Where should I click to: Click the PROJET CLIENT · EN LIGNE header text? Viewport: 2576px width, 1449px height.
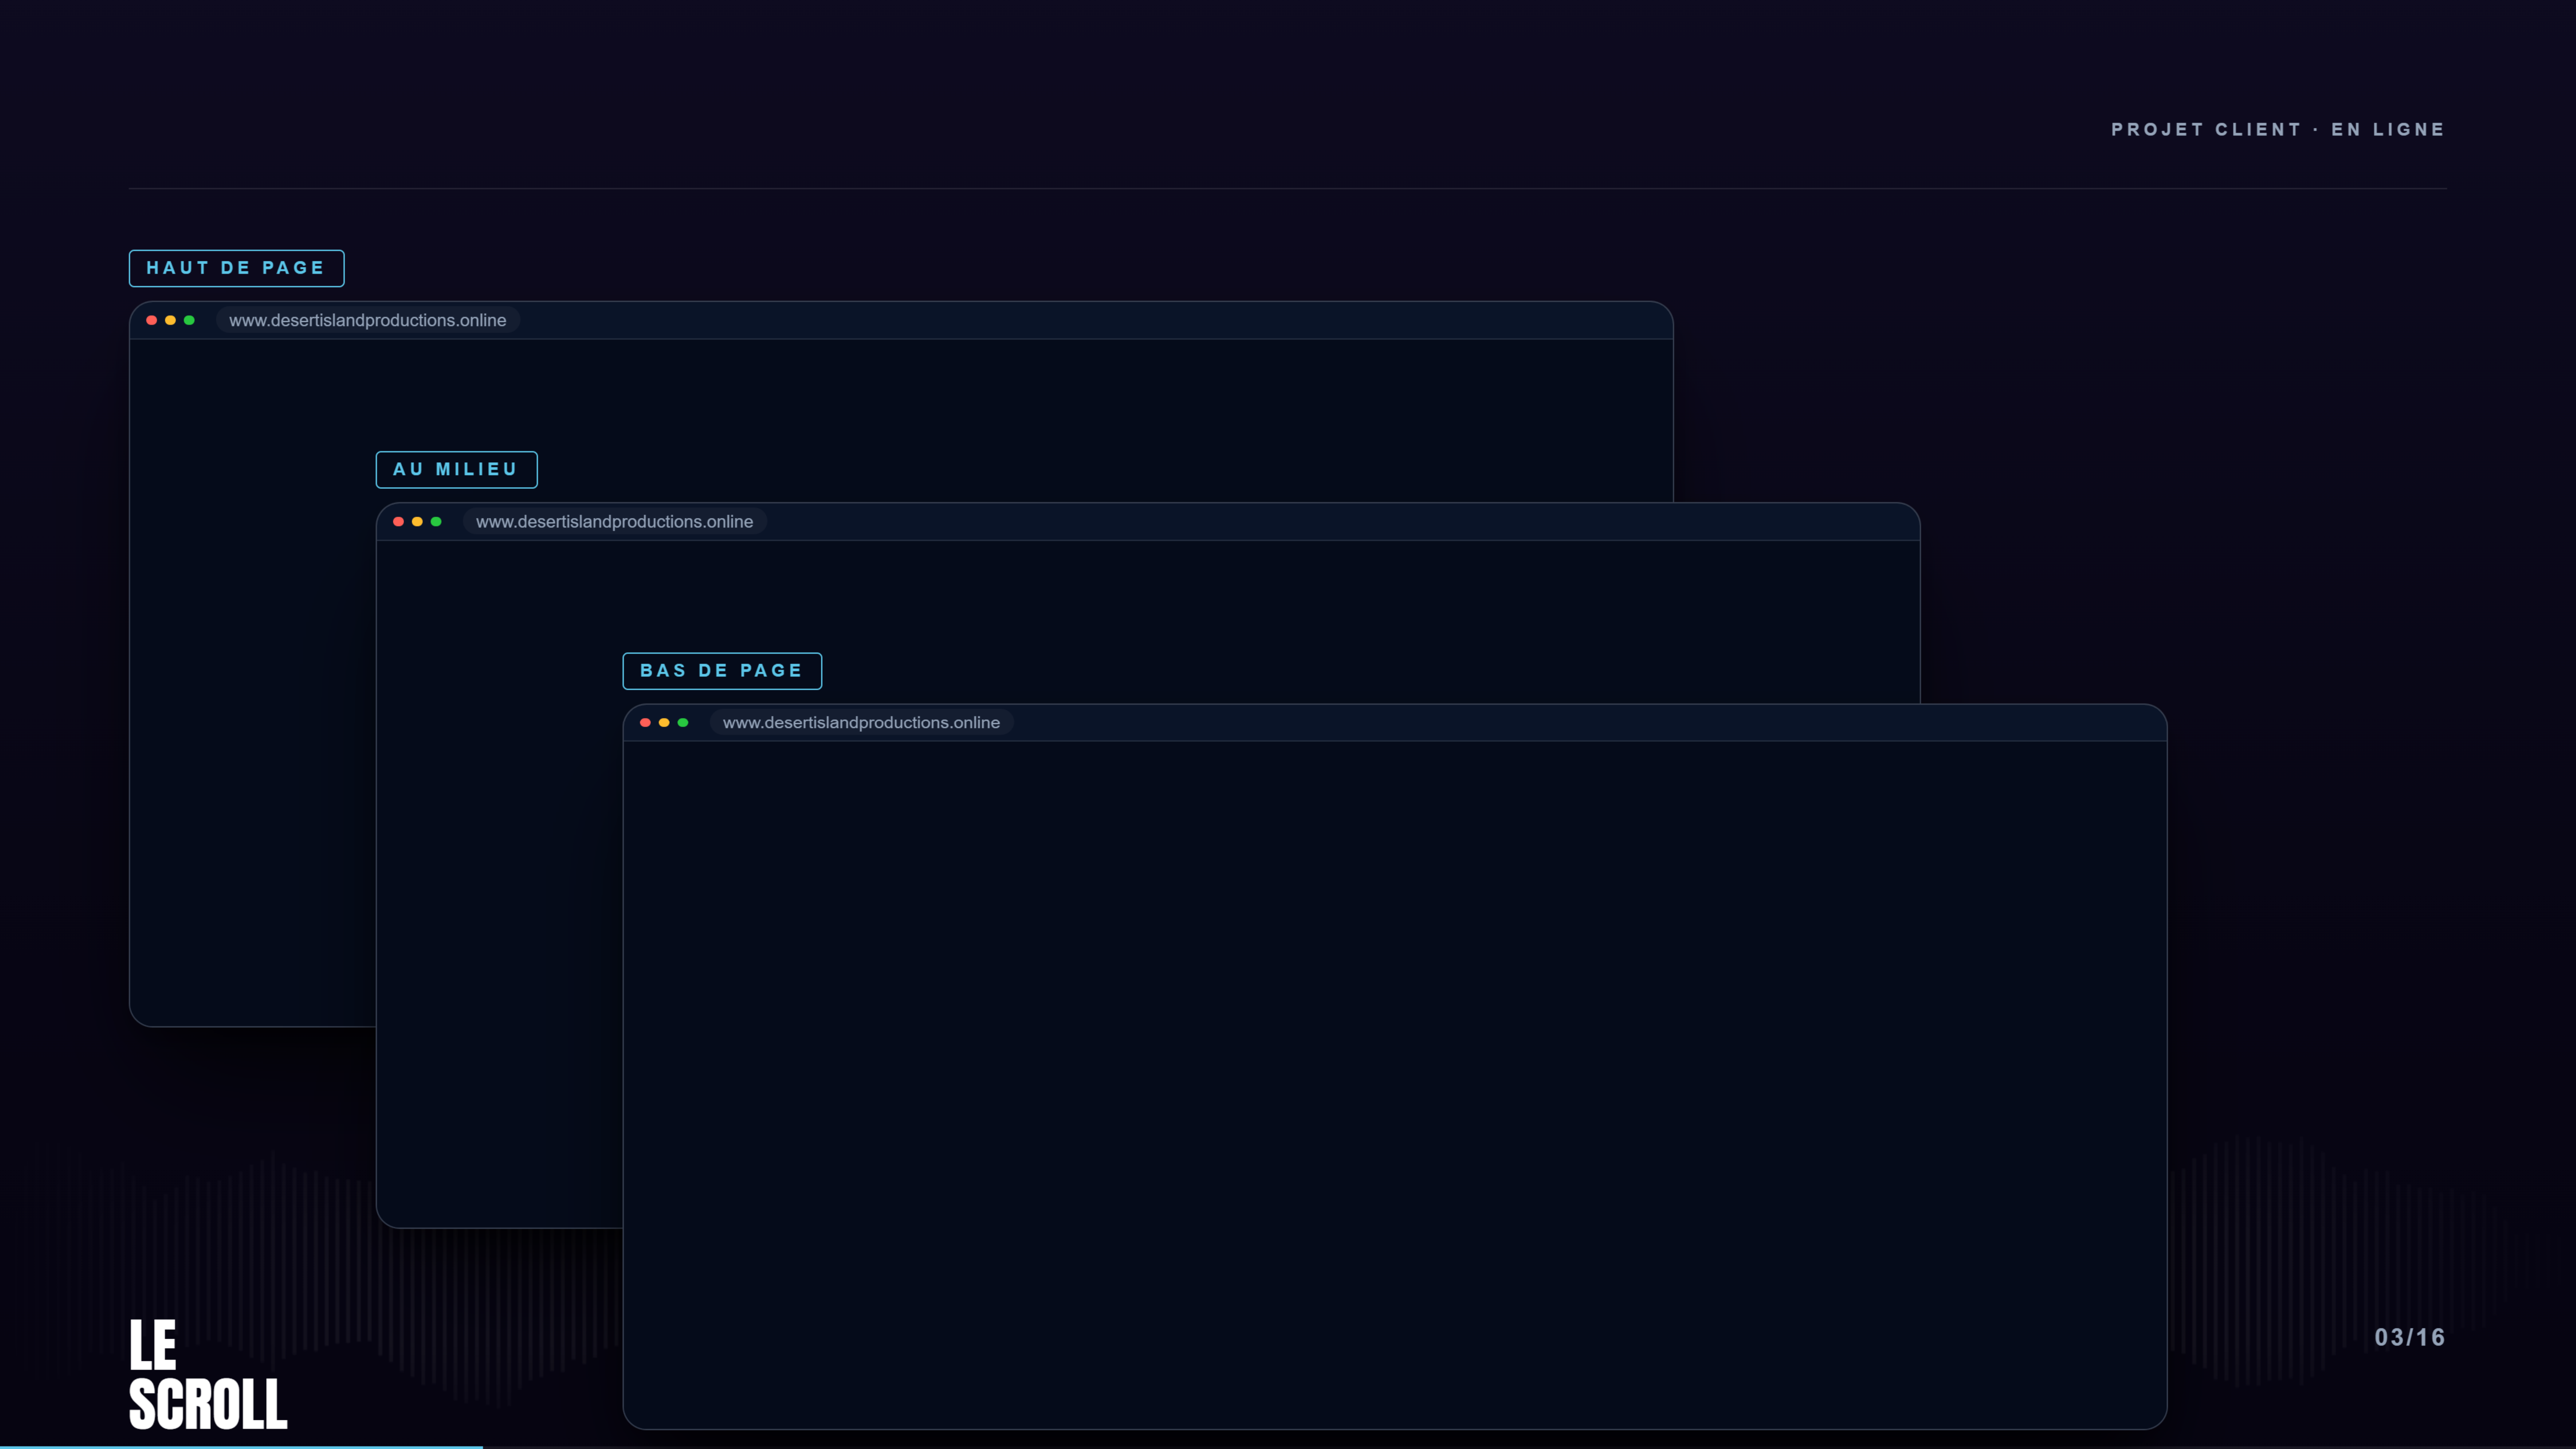point(2278,130)
